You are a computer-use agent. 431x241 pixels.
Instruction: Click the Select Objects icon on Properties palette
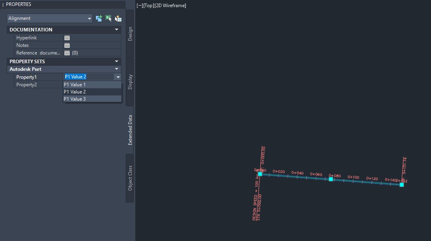pos(108,18)
